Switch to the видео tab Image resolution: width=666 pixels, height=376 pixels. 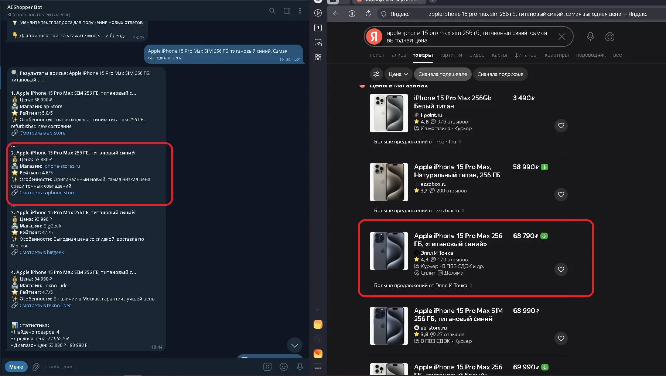477,55
